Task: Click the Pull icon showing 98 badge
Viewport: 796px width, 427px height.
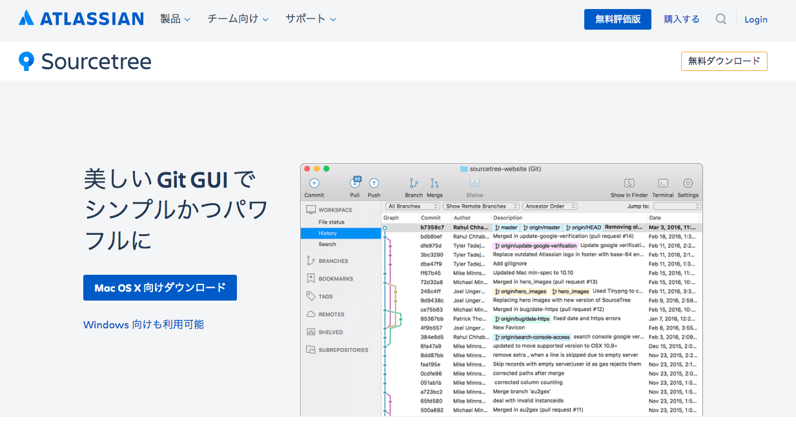Action: click(x=354, y=183)
